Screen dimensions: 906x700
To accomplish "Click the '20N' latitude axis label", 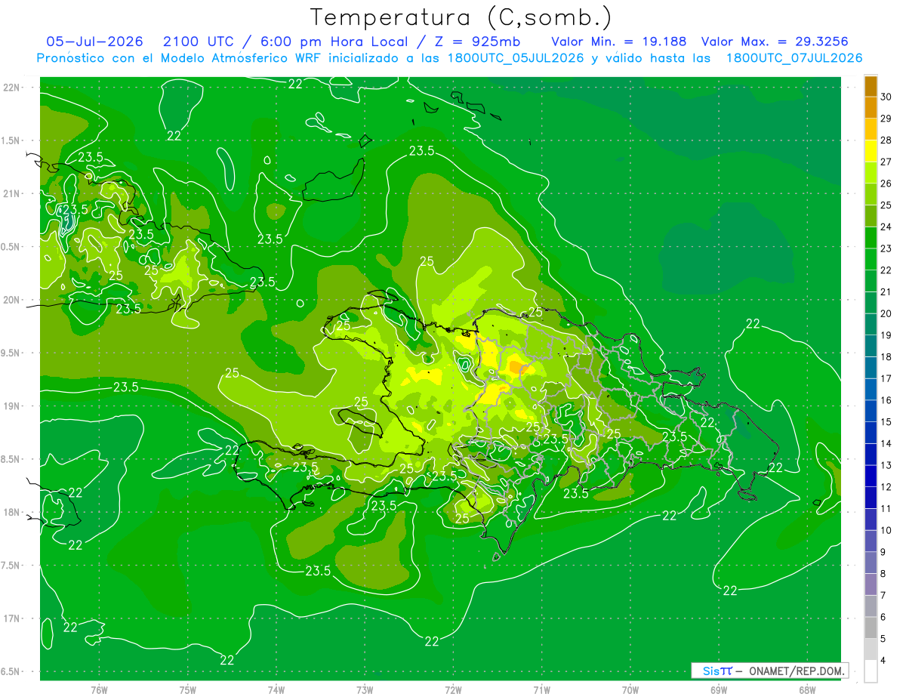I will 11,300.
